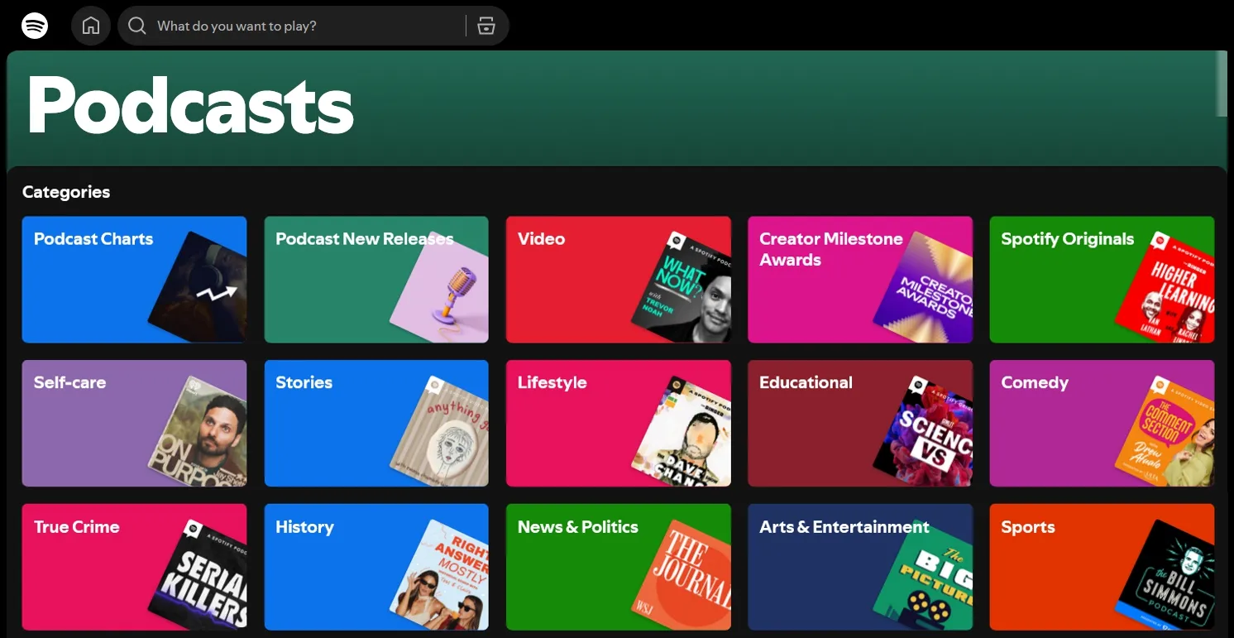Explore True Crime podcasts
Image resolution: width=1234 pixels, height=638 pixels.
coord(134,567)
